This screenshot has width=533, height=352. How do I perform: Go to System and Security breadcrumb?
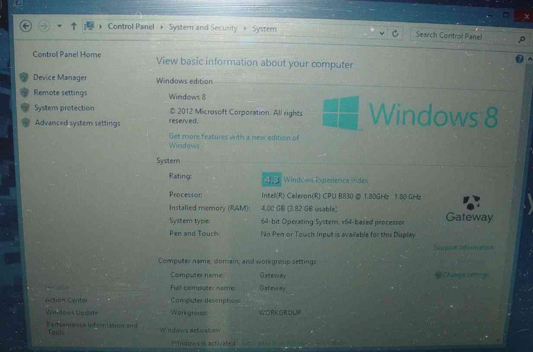[203, 28]
